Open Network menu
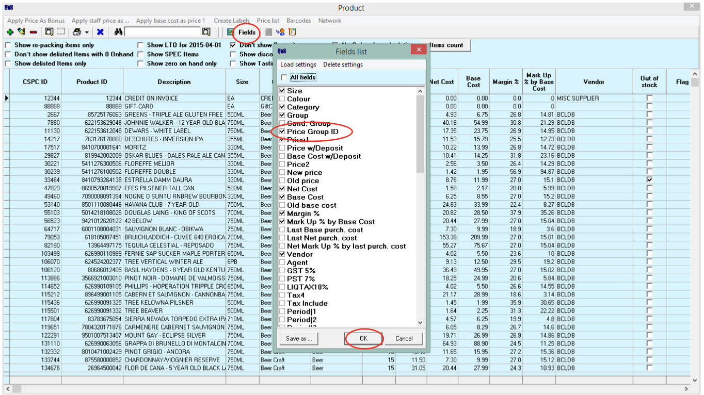 click(x=330, y=21)
